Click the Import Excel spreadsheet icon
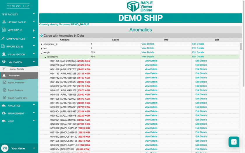This screenshot has width=245, height=153. pos(3,46)
